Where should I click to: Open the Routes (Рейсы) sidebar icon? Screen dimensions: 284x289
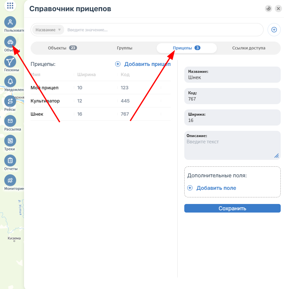(x=10, y=101)
